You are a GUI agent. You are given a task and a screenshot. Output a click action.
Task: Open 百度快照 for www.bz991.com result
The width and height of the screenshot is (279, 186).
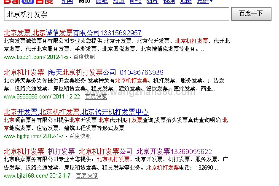coord(84,57)
